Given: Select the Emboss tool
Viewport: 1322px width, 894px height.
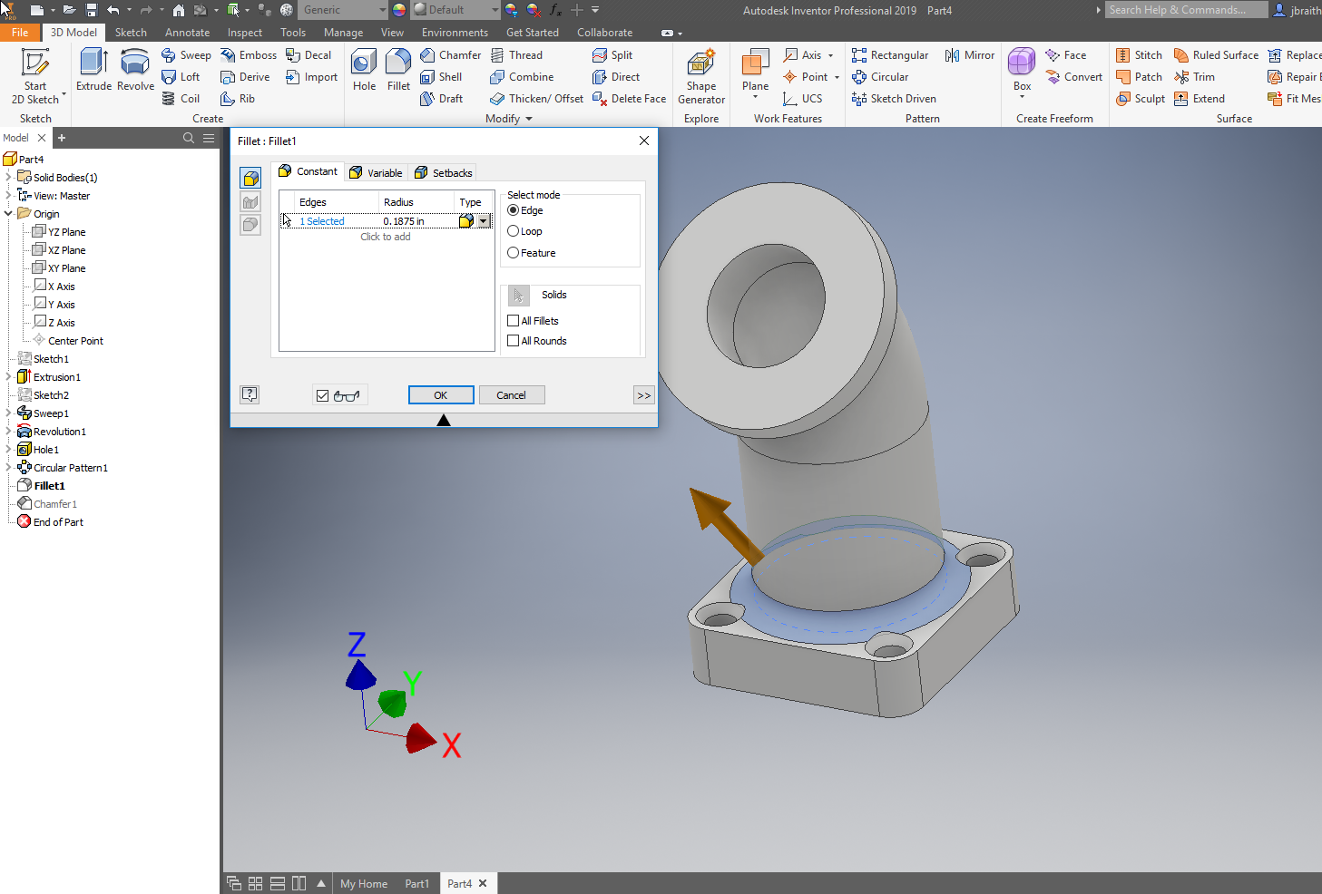Looking at the screenshot, I should click(249, 55).
